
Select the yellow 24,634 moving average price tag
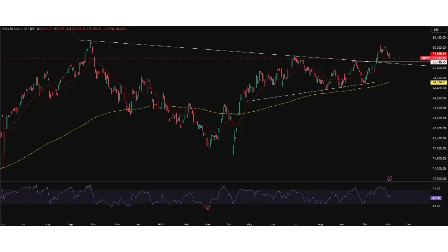(438, 82)
